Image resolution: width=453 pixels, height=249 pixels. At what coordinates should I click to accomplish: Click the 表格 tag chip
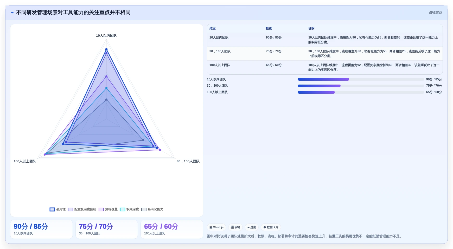(x=235, y=227)
